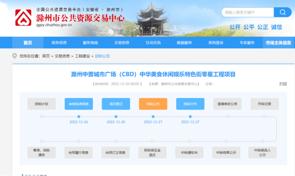Click timeline dot above 合同订立信息
This screenshot has width=295, height=176.
pos(115,141)
